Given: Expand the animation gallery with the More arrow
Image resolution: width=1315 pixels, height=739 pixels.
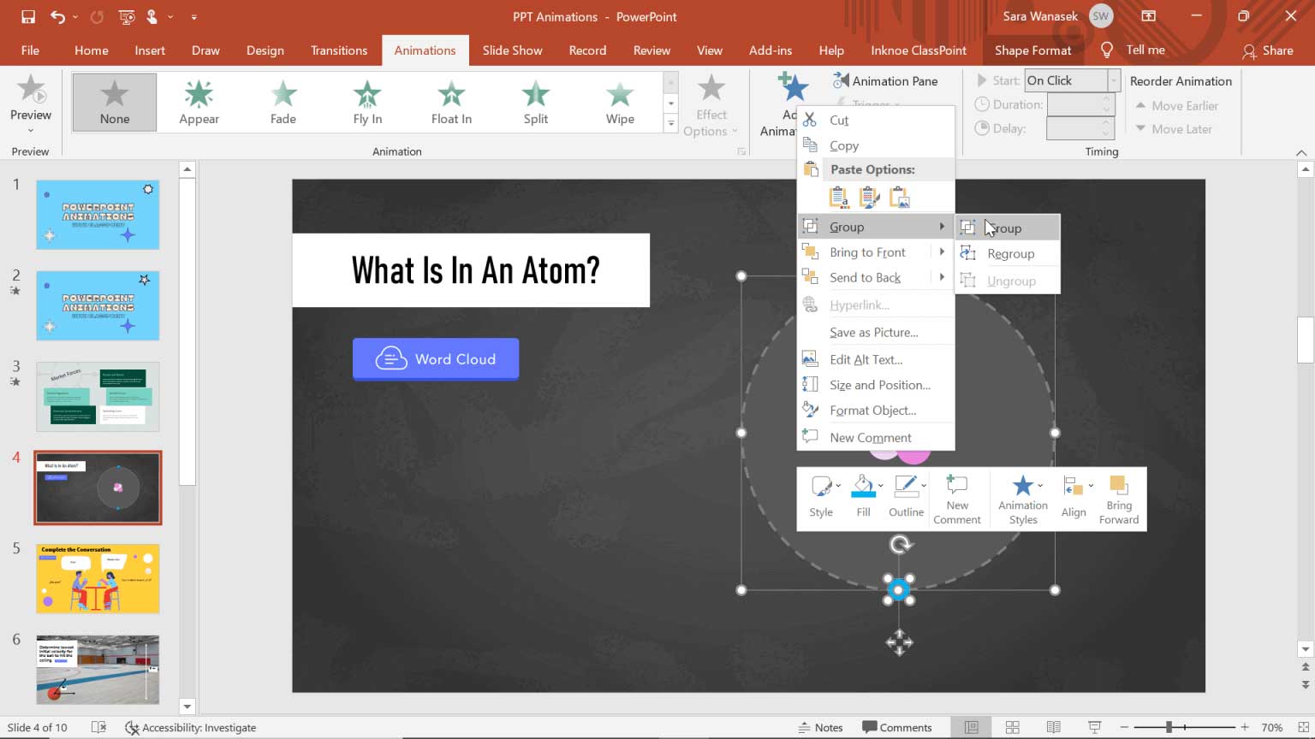Looking at the screenshot, I should (x=670, y=122).
